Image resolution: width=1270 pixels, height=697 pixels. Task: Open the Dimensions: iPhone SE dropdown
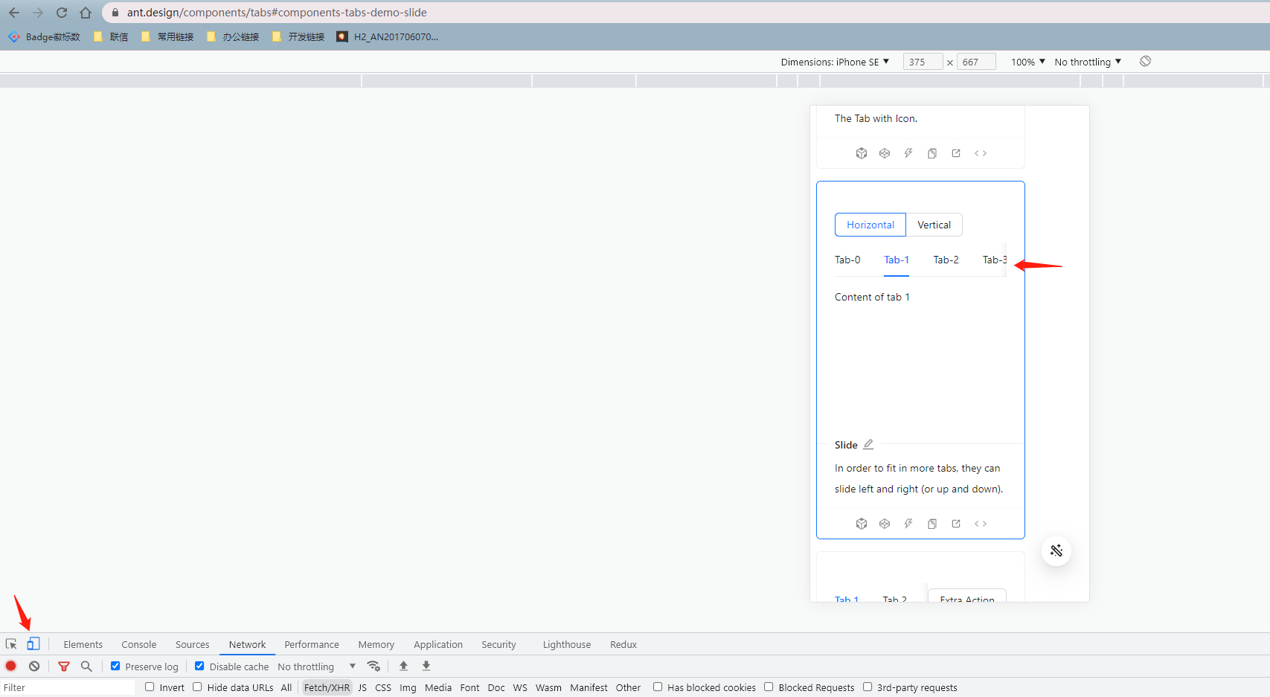click(x=835, y=62)
